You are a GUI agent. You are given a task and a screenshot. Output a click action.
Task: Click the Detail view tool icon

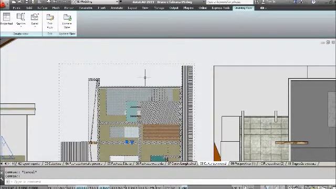35,17
